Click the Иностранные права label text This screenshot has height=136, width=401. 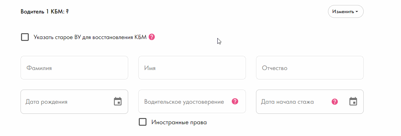[x=179, y=122]
